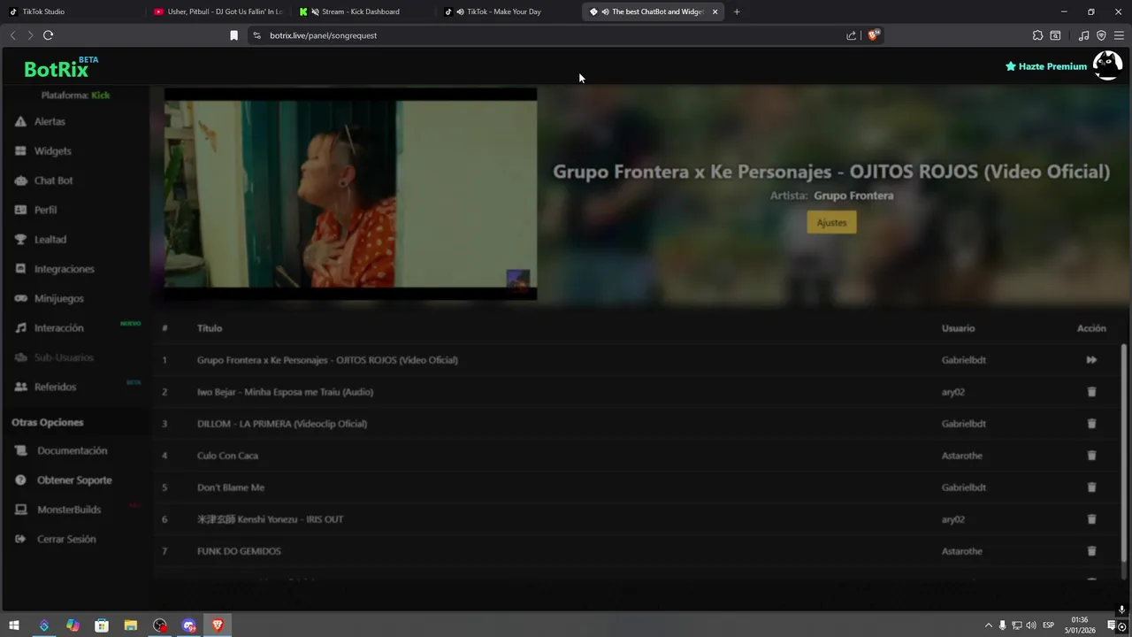The height and width of the screenshot is (637, 1132).
Task: Open File Explorer from taskbar
Action: coord(131,625)
